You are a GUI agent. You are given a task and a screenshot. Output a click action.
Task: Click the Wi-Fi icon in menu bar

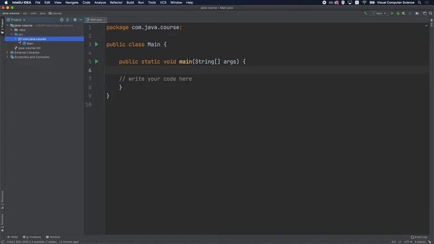click(365, 3)
